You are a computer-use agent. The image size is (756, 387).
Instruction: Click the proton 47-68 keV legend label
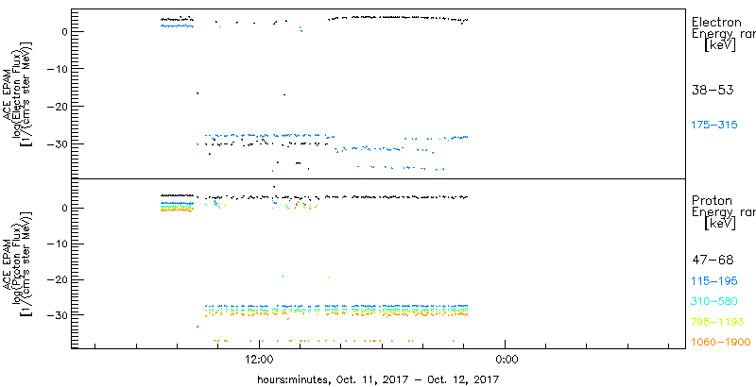click(x=713, y=261)
